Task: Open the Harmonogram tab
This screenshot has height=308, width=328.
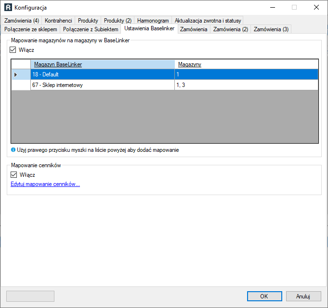Action: tap(153, 21)
